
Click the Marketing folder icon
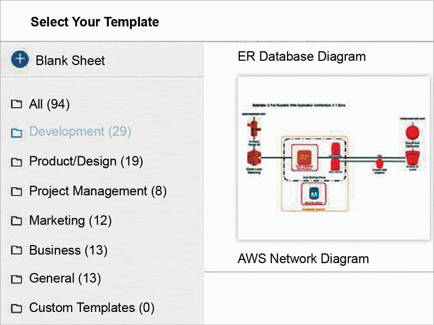point(17,221)
